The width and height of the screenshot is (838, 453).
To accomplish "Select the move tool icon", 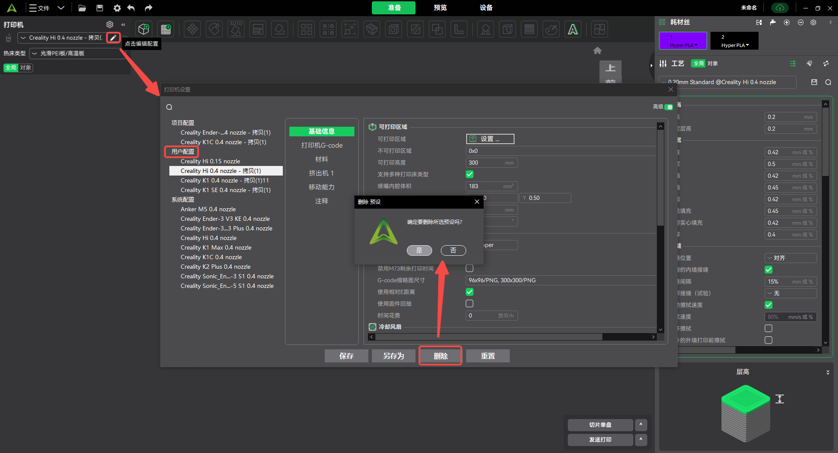I will pyautogui.click(x=192, y=29).
